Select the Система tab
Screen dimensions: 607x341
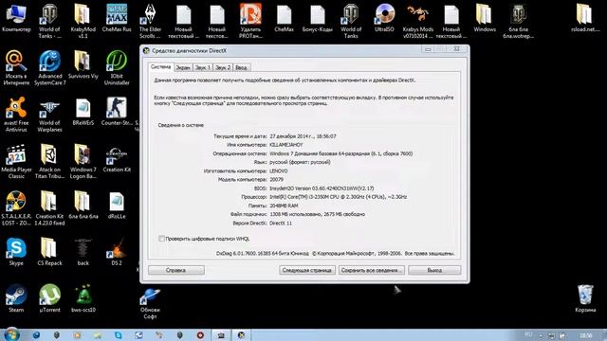160,67
